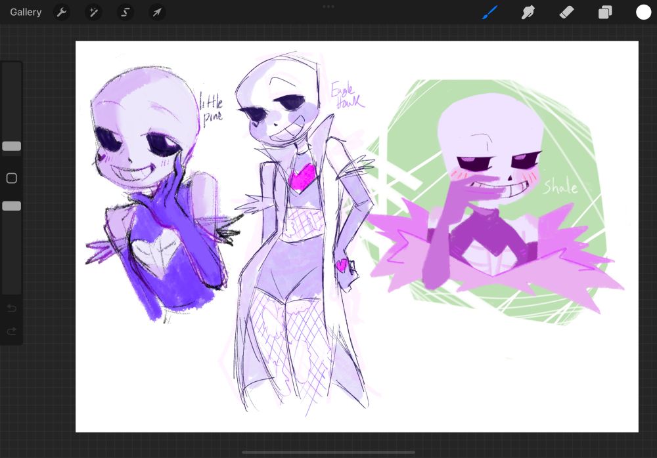Select the Smudge finger tool
The width and height of the screenshot is (657, 458).
pyautogui.click(x=528, y=12)
